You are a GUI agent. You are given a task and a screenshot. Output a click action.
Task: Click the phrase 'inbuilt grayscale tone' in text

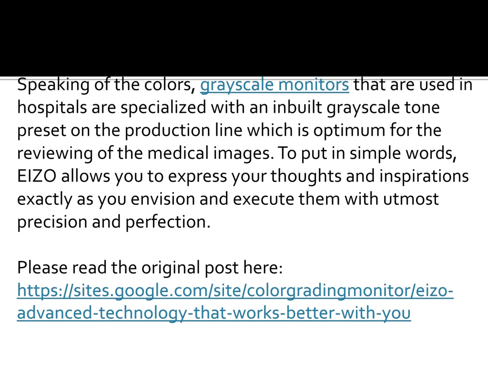click(x=356, y=108)
